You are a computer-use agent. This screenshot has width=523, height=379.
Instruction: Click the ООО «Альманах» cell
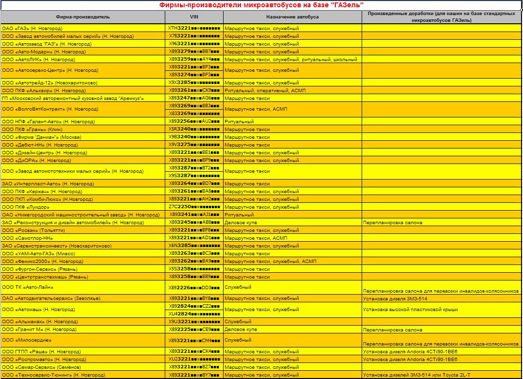tap(83, 322)
